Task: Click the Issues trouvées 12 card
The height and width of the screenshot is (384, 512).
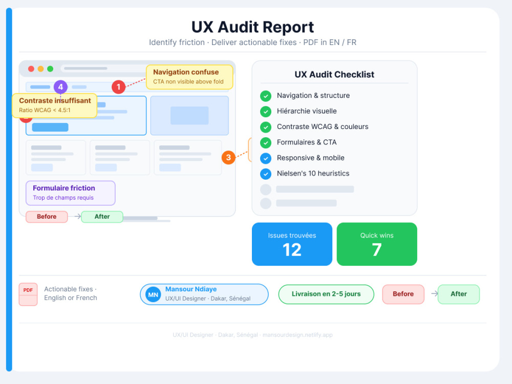Action: tap(292, 244)
